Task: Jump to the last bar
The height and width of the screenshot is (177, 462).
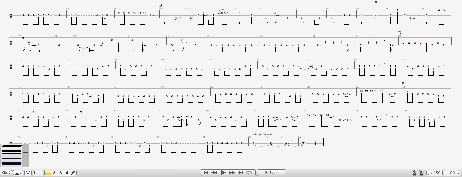Action: 241,172
